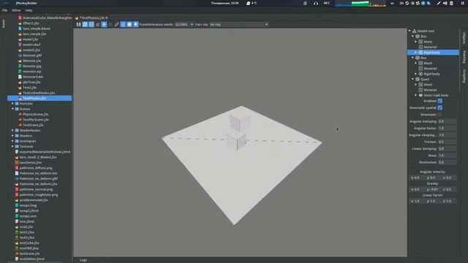Select PhysicsScene.j3o in Scenes folder
This screenshot has height=263, width=468.
coord(35,114)
